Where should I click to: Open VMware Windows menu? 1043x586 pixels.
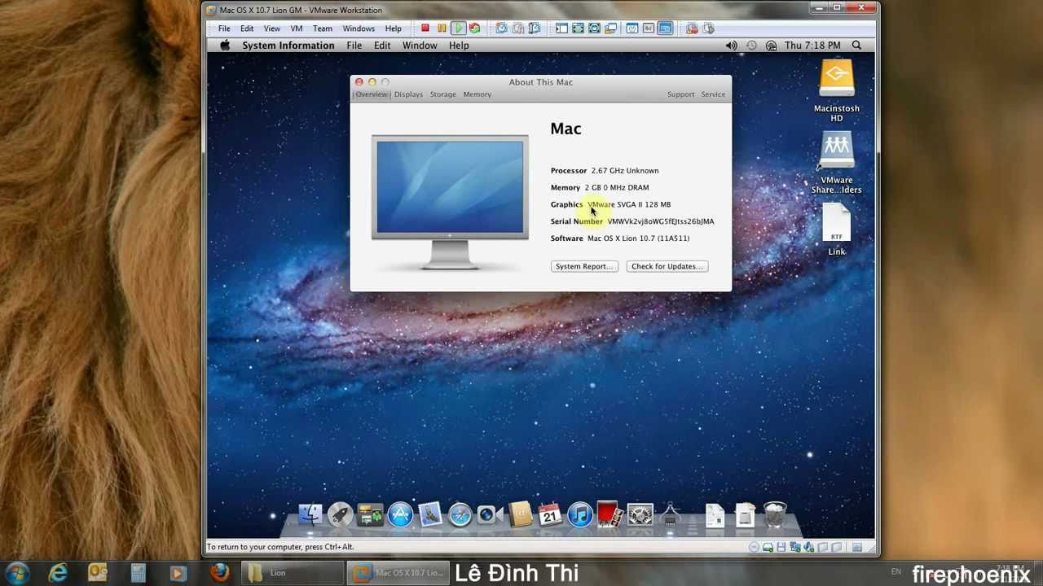[x=359, y=28]
